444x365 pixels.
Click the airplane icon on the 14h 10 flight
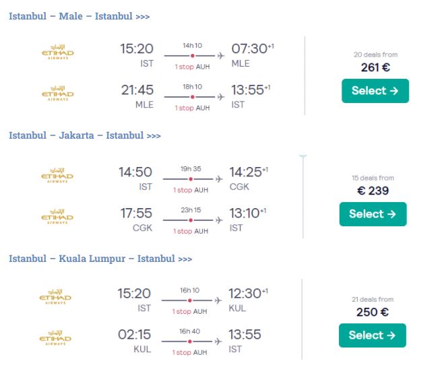click(220, 55)
